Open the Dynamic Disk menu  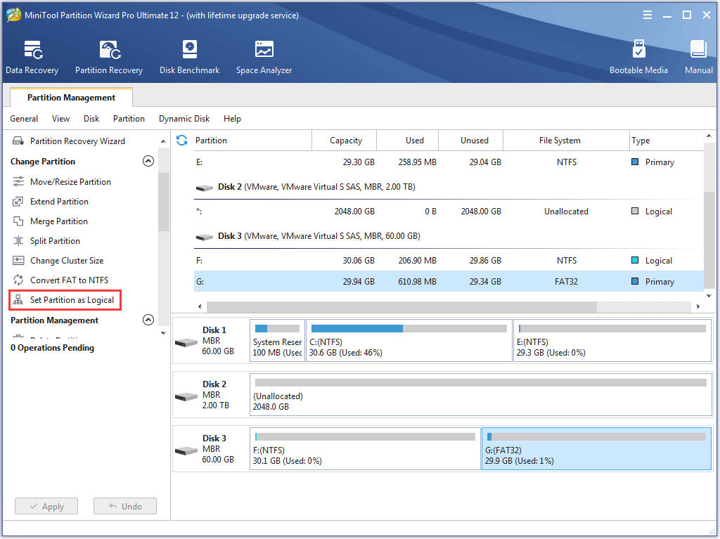[184, 119]
